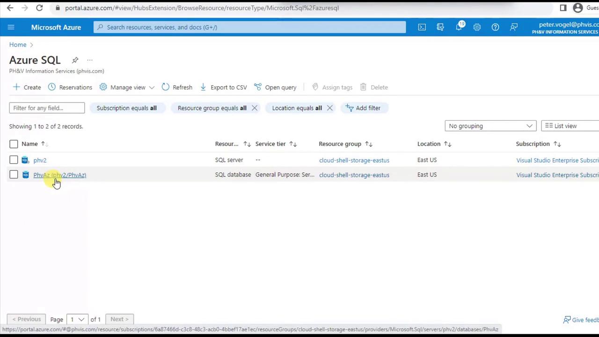Click the Delete toolbar button
Screen dimensions: 599x337
click(x=374, y=88)
